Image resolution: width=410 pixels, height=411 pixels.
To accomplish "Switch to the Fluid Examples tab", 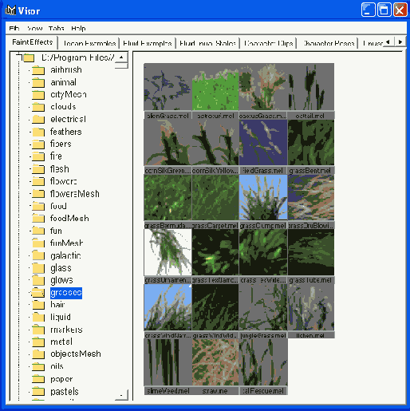I will point(148,43).
